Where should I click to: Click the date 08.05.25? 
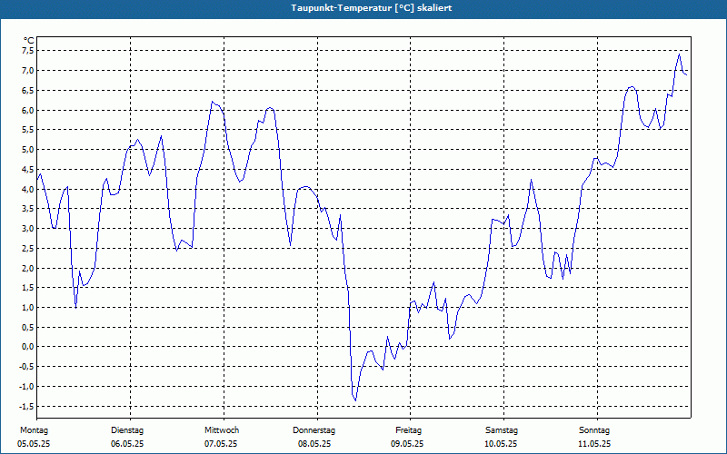click(x=314, y=444)
